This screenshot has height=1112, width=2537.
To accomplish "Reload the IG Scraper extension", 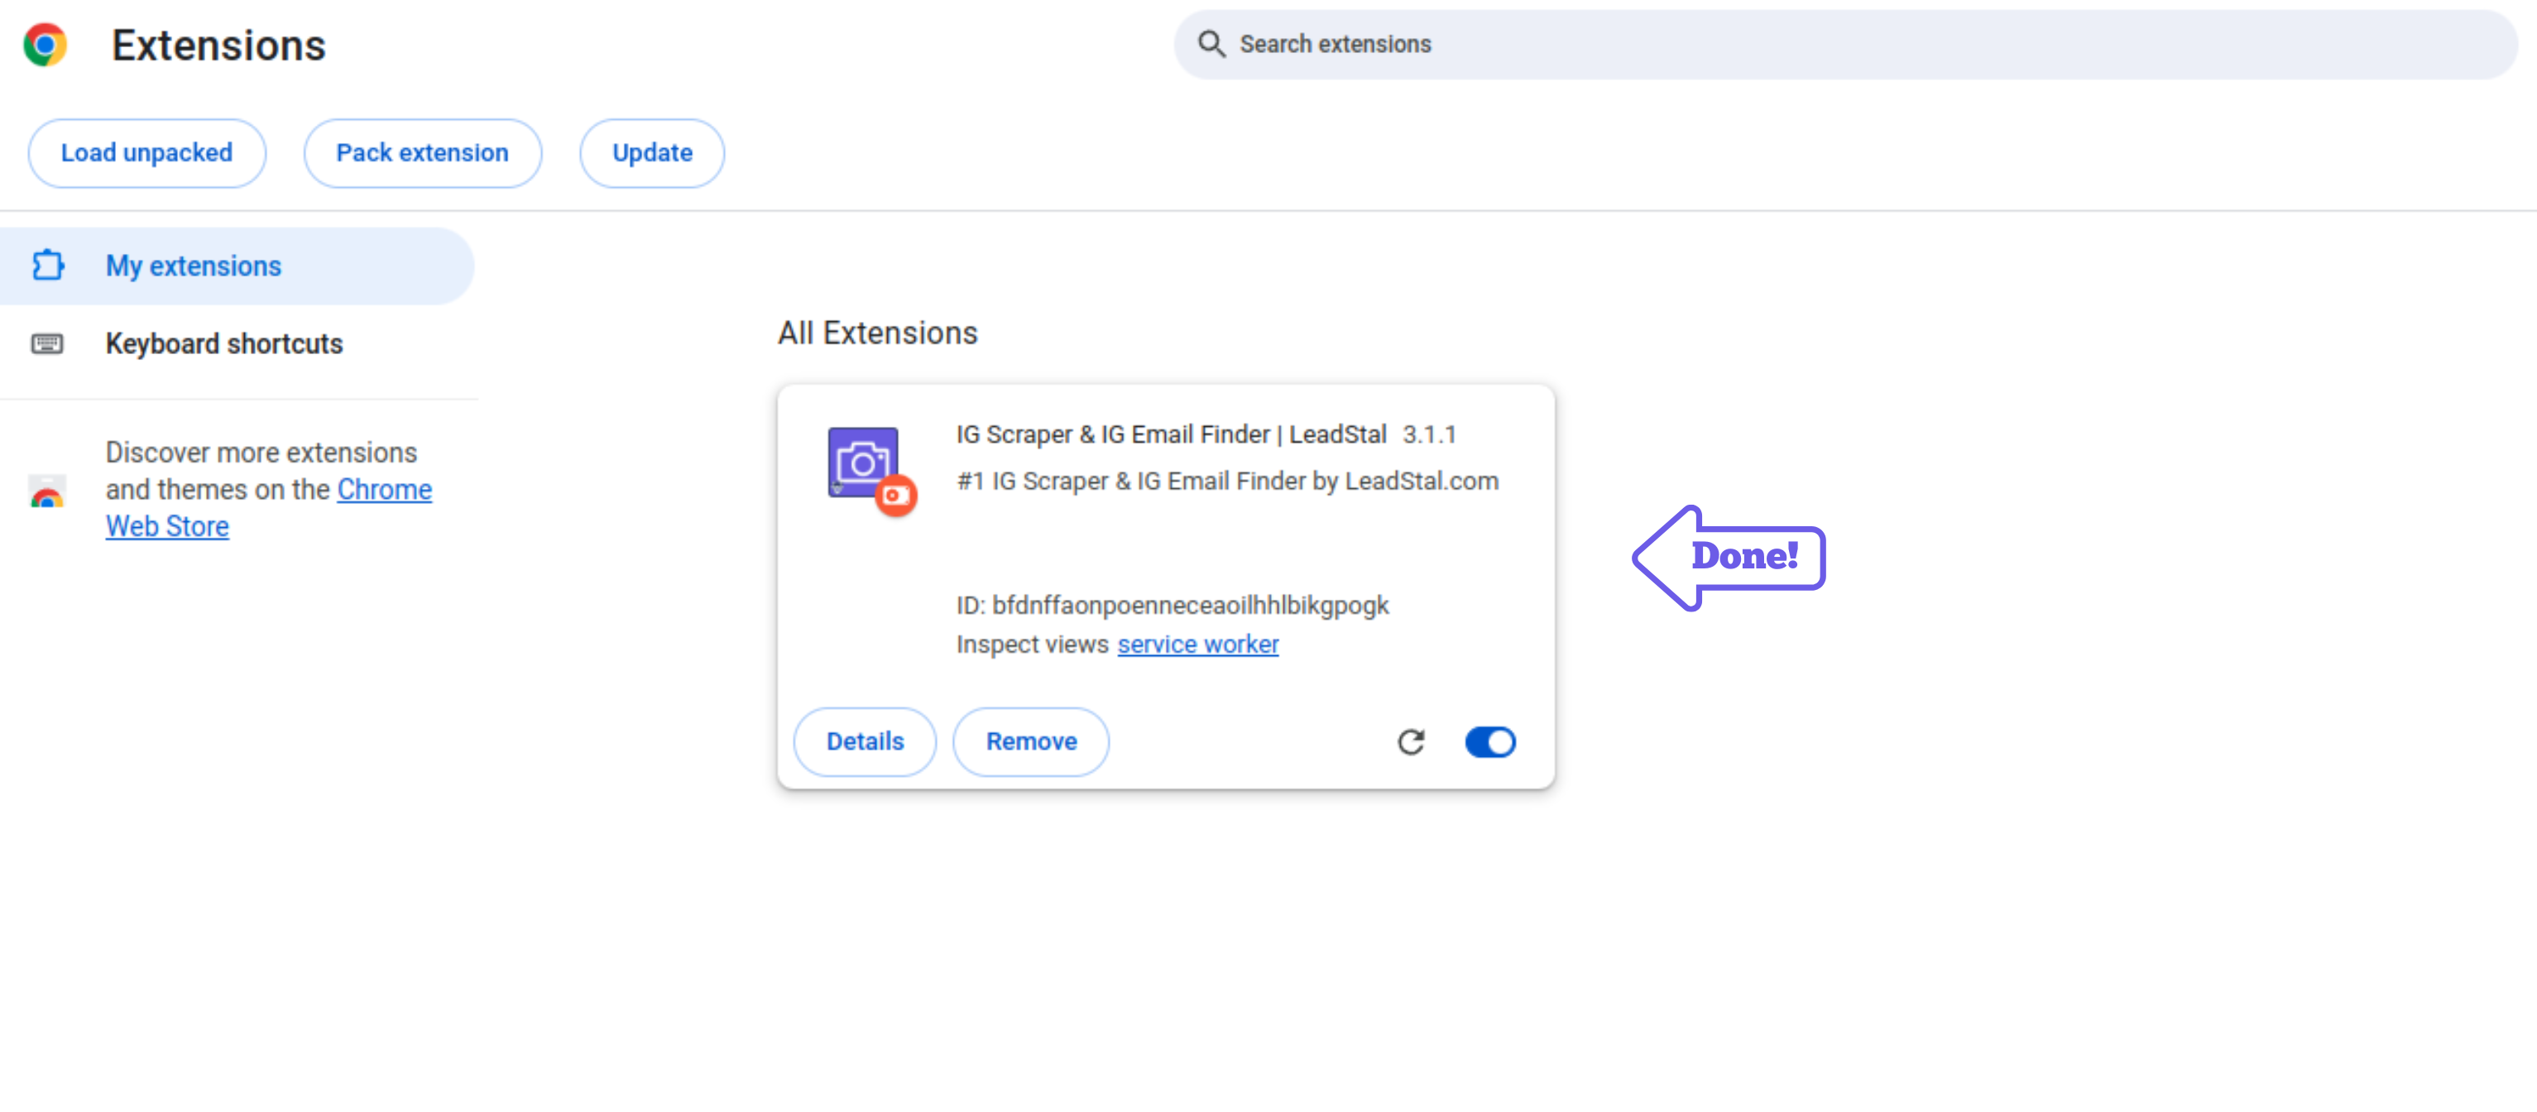I will [1410, 741].
